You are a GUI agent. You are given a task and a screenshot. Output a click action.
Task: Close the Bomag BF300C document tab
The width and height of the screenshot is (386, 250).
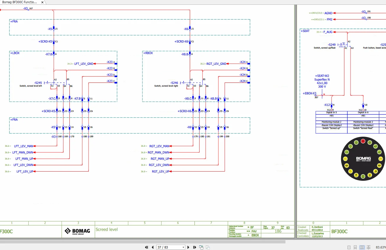[42, 2]
